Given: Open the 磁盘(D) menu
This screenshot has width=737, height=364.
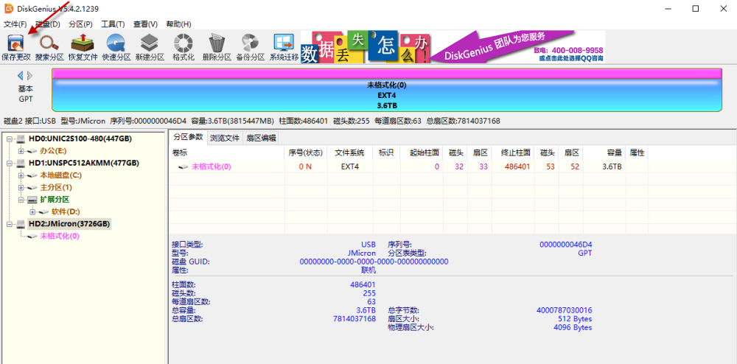Looking at the screenshot, I should tap(48, 24).
